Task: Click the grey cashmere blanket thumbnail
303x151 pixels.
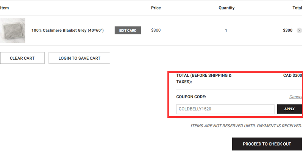Action: (x=12, y=31)
